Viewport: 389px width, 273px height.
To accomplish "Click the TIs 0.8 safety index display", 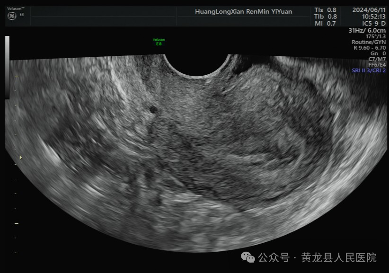I will pos(326,9).
